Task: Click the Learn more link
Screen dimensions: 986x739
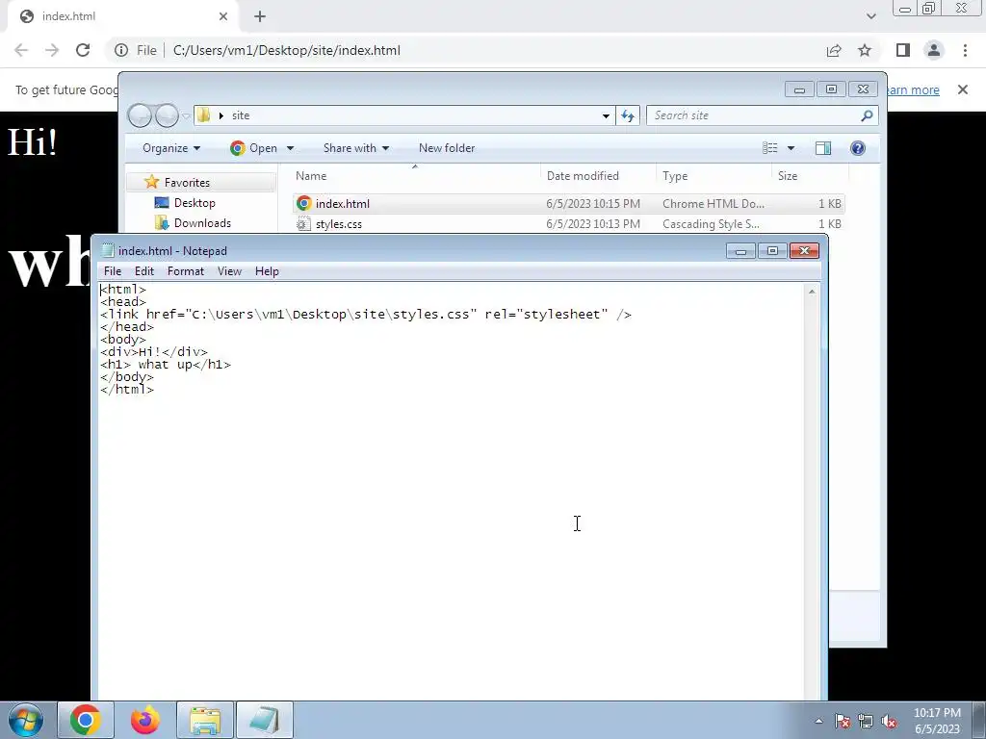Action: point(913,89)
